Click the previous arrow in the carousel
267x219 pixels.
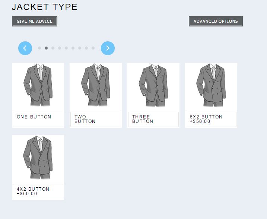25,48
